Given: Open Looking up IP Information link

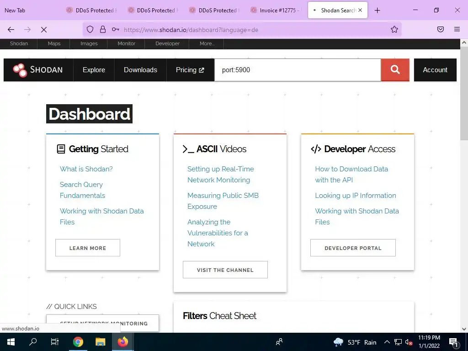Looking at the screenshot, I should click(356, 196).
